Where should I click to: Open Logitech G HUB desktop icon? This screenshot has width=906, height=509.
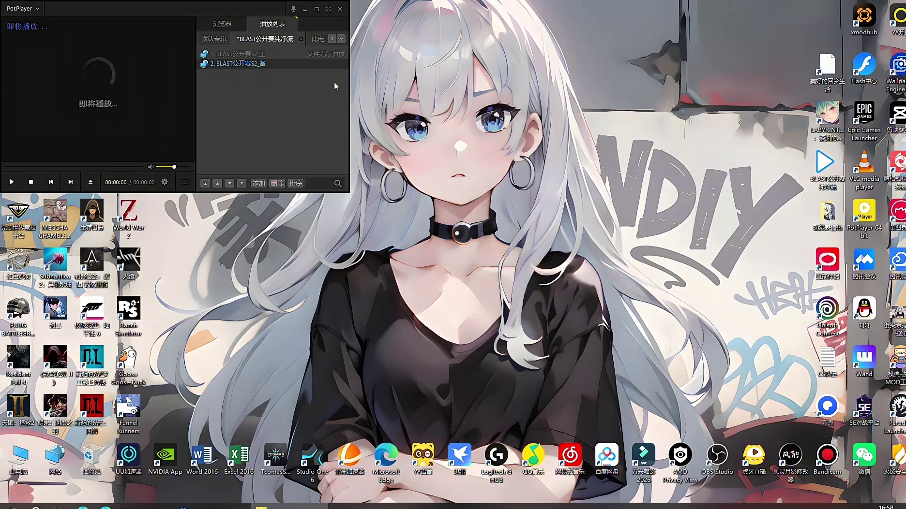[x=496, y=463]
